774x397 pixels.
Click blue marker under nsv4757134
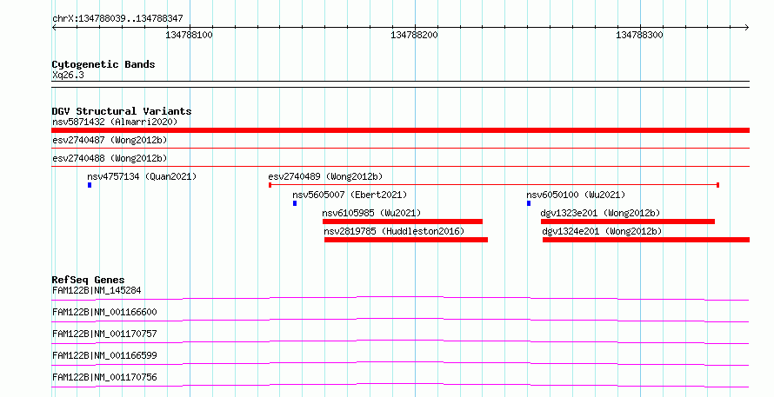click(x=90, y=185)
